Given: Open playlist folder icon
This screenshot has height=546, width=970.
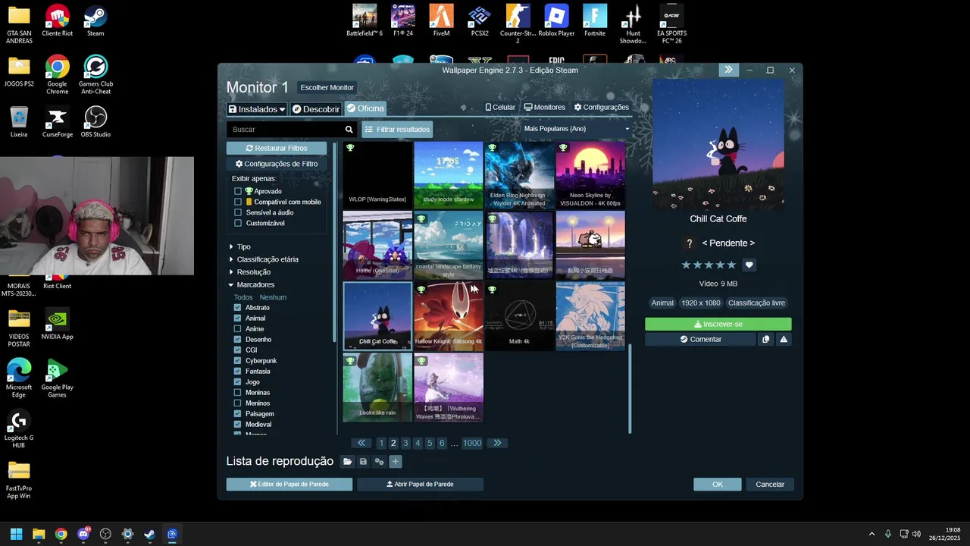Looking at the screenshot, I should tap(347, 462).
